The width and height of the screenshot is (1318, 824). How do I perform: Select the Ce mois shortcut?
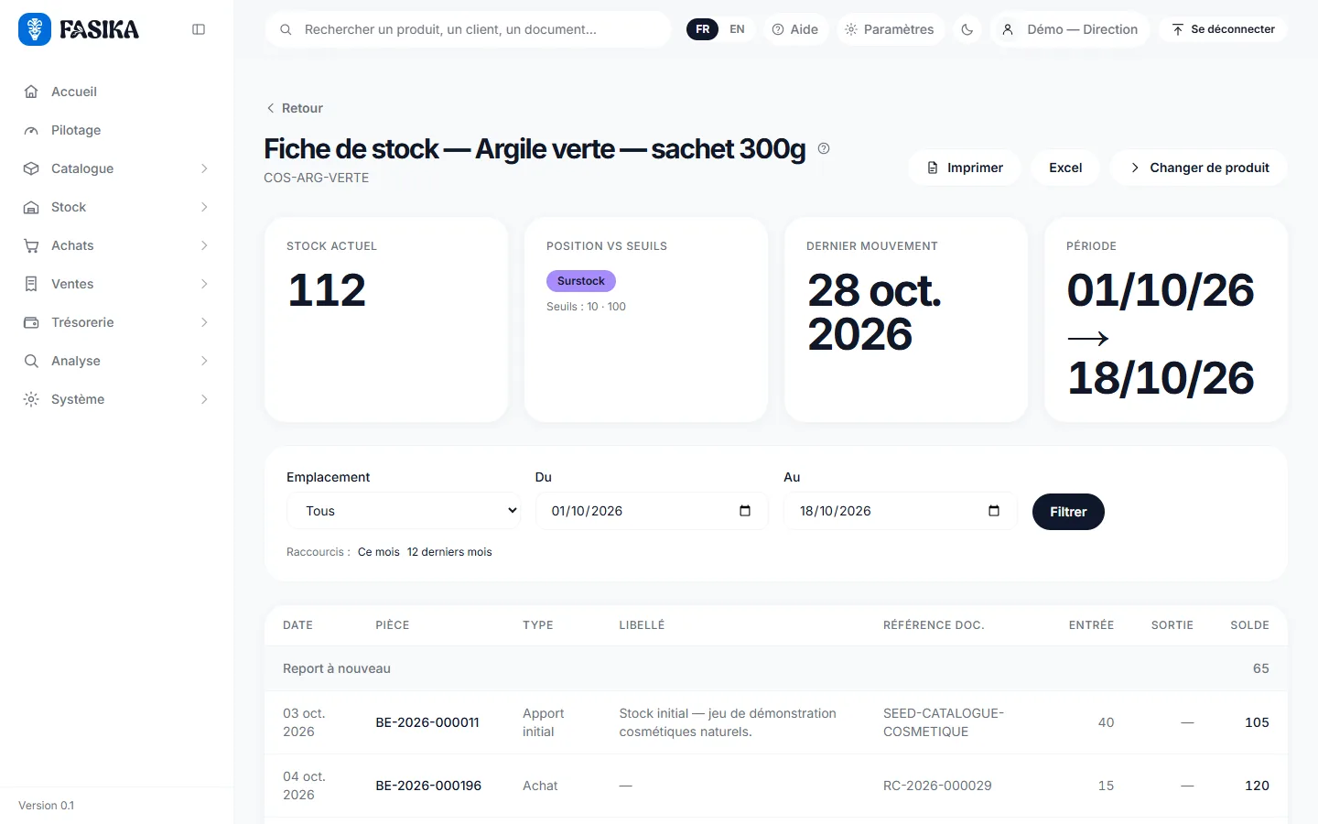[379, 552]
